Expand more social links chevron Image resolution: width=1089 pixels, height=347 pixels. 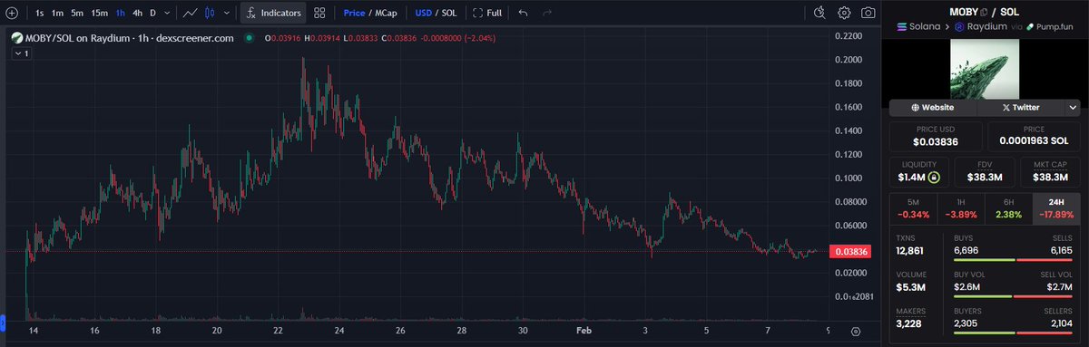coord(1073,107)
